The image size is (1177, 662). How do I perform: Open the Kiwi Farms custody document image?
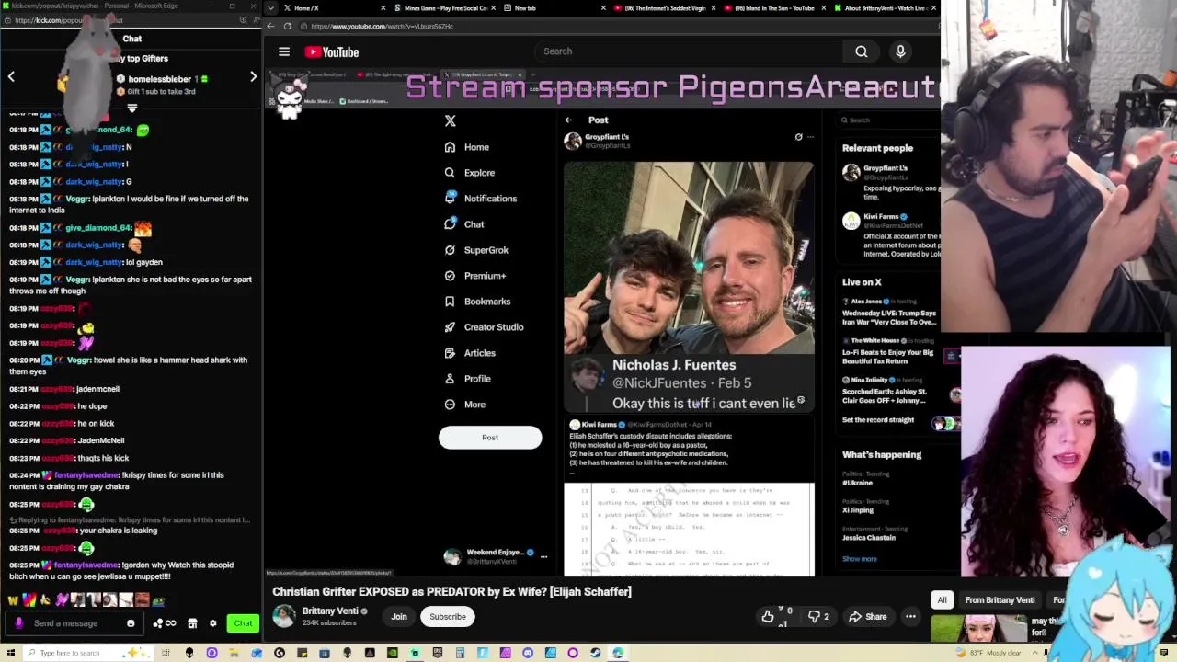689,530
